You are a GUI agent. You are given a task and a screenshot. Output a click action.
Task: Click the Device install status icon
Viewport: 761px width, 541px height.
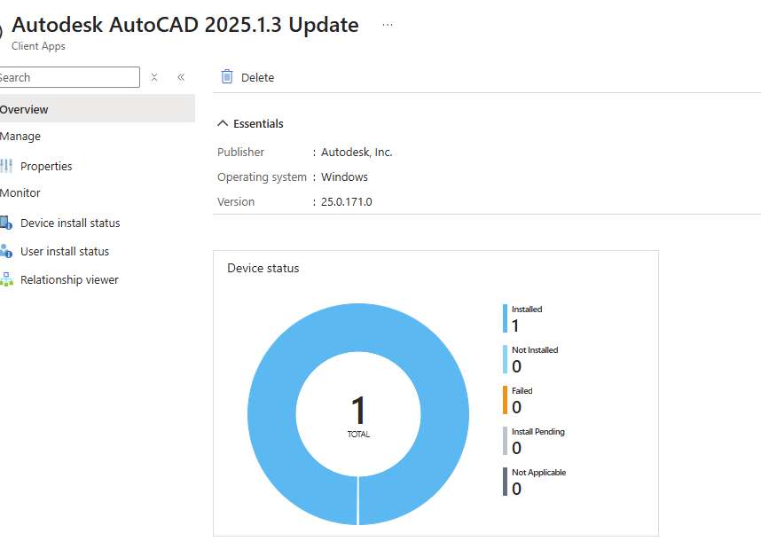coord(6,223)
